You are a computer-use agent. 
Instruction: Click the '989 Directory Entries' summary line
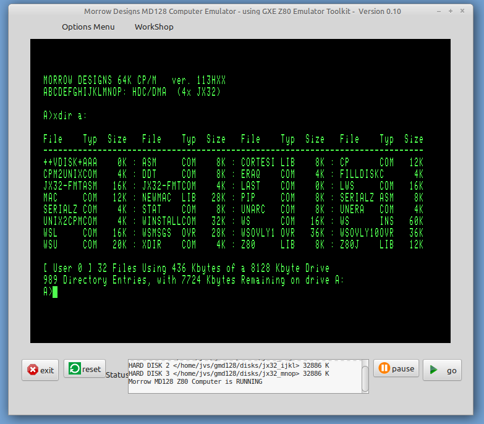[x=193, y=280]
